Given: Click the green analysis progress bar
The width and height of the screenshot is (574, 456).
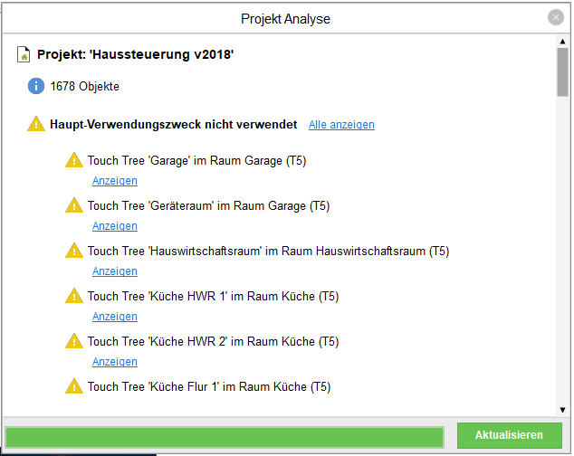Looking at the screenshot, I should coord(225,436).
